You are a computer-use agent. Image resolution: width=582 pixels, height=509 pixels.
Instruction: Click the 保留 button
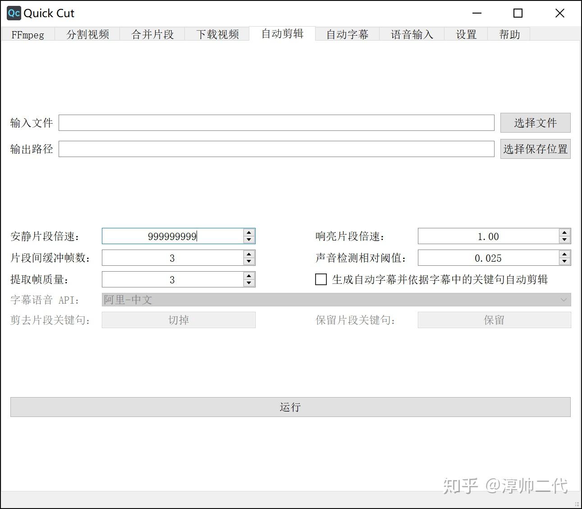(x=494, y=319)
